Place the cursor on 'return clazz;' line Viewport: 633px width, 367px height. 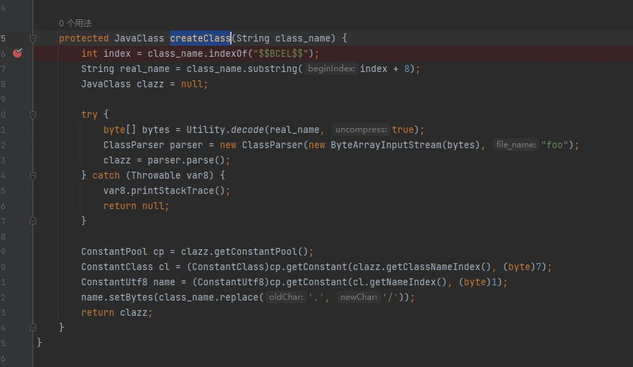[116, 312]
